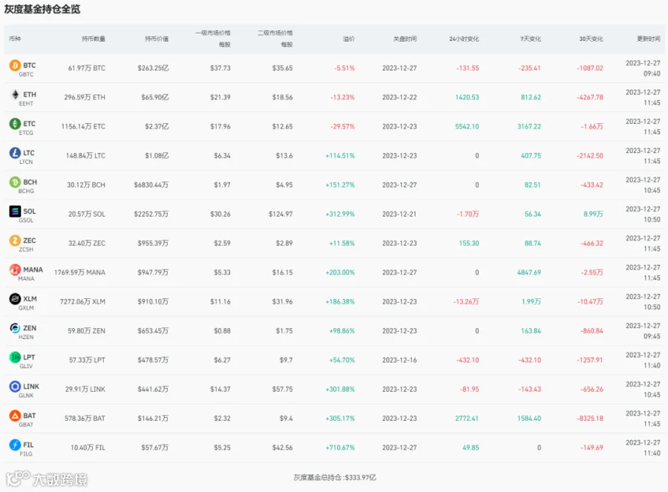The image size is (668, 492).
Task: Click the ETH coin icon
Action: coord(14,95)
